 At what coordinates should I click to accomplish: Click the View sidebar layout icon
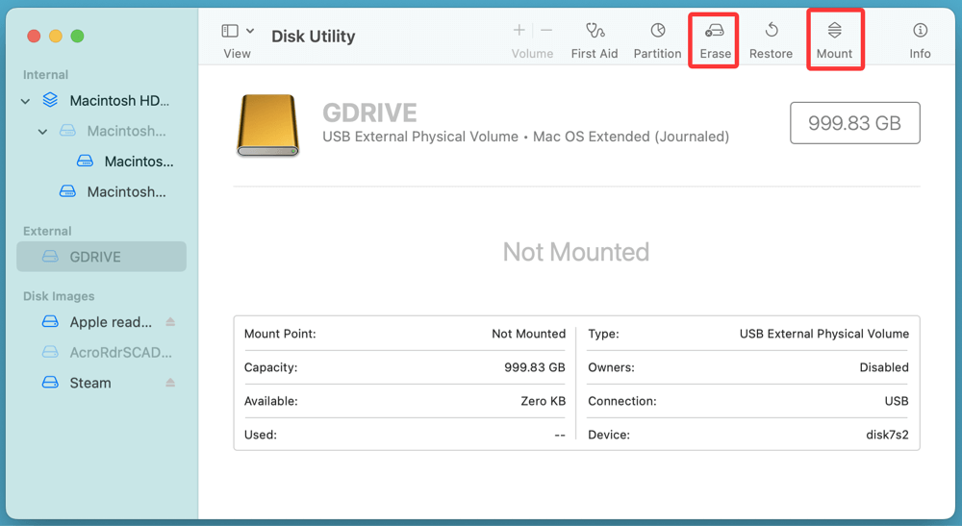coord(230,31)
